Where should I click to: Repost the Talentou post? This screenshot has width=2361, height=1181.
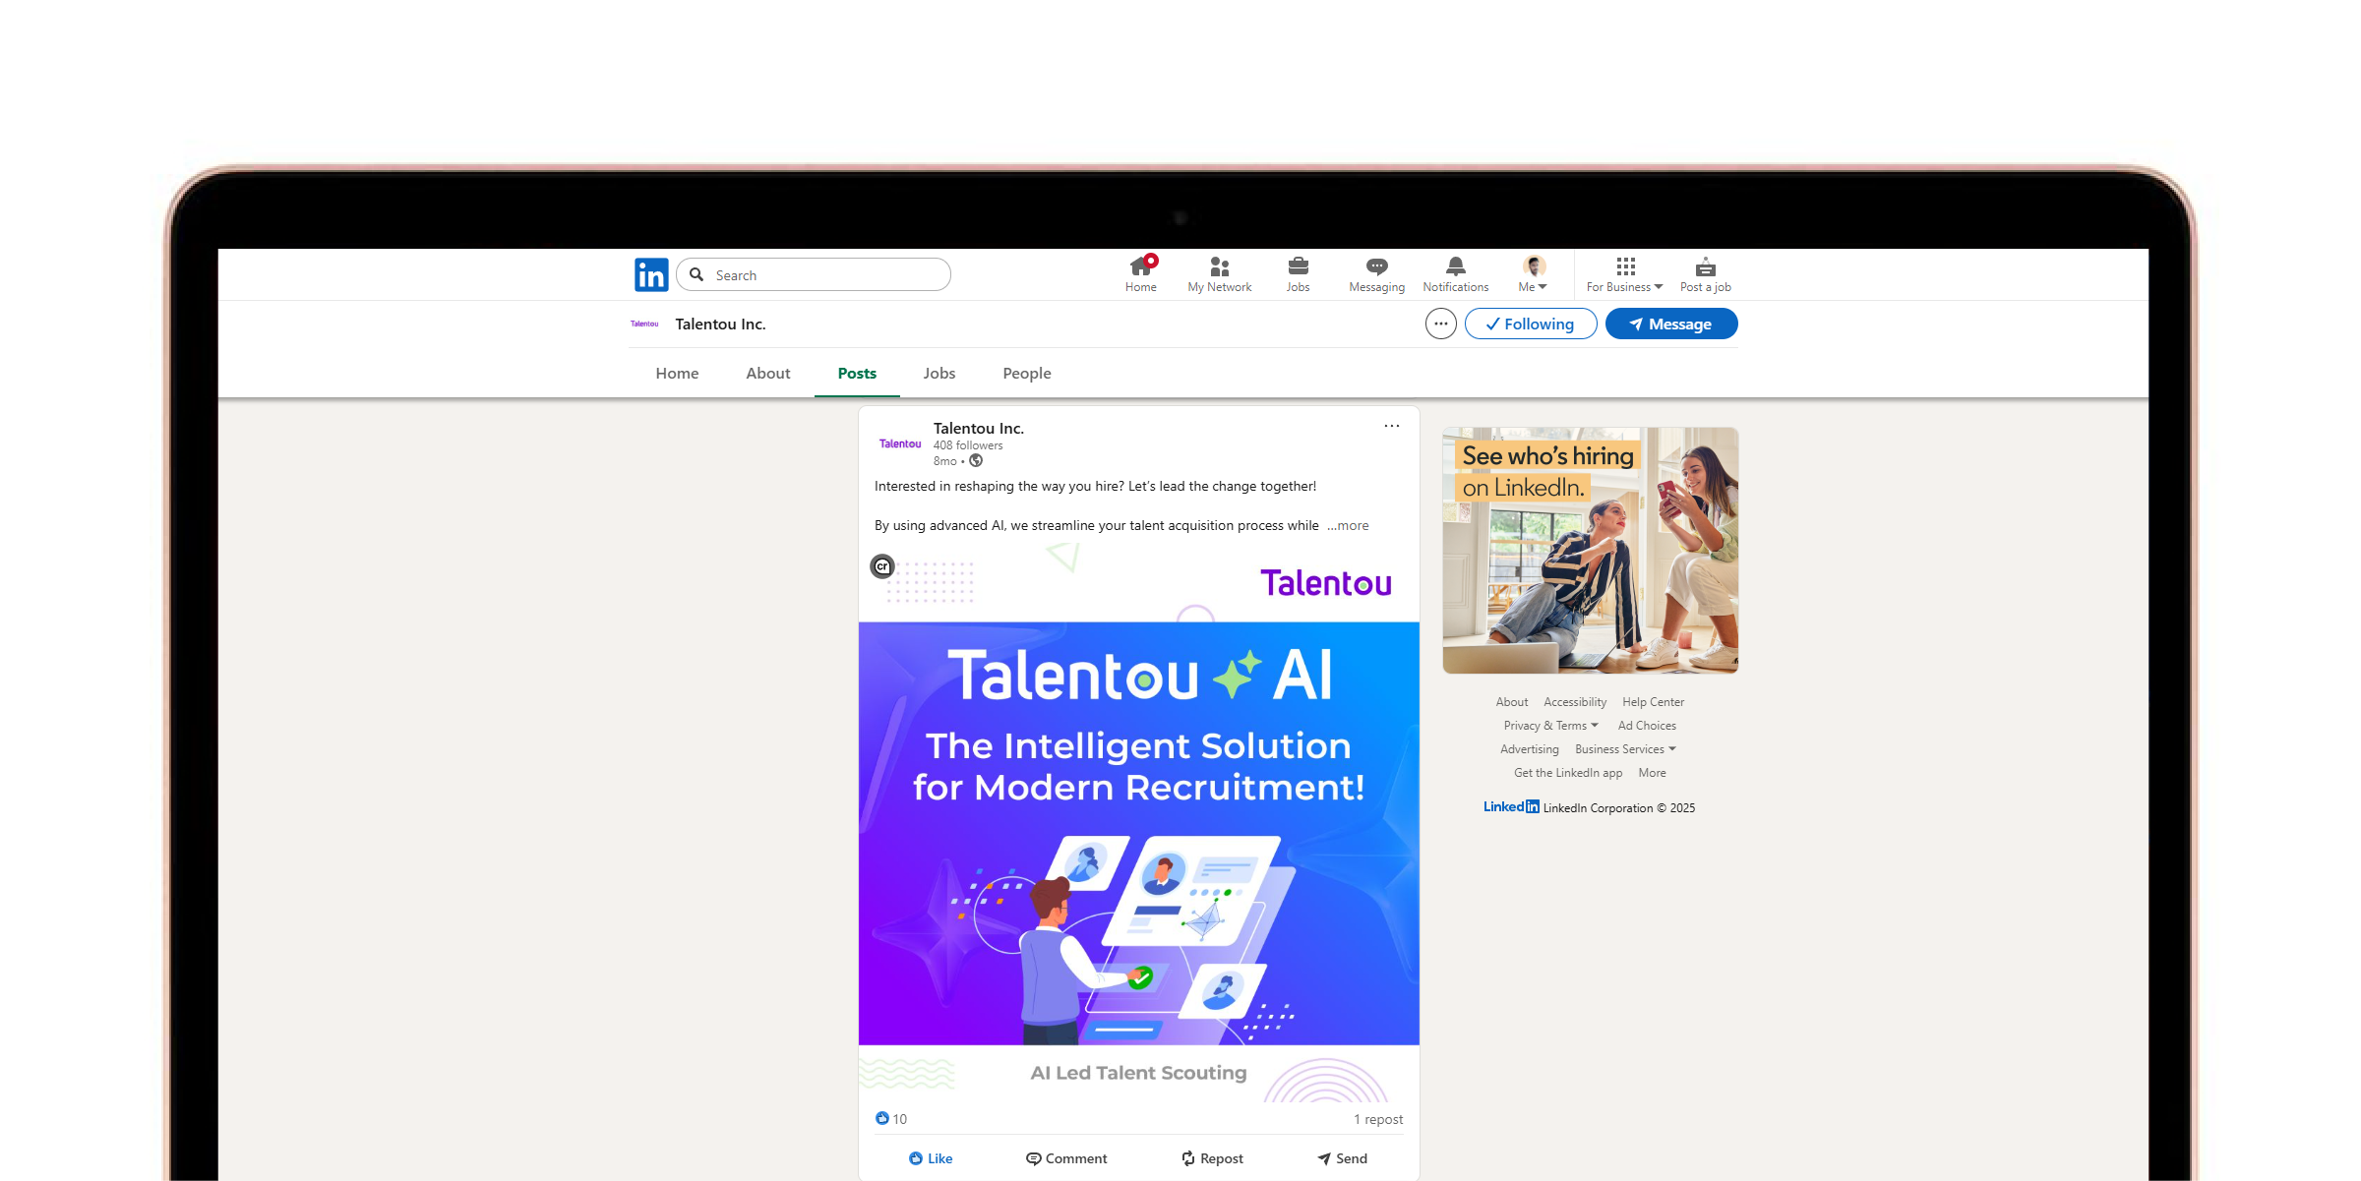[x=1212, y=1158]
